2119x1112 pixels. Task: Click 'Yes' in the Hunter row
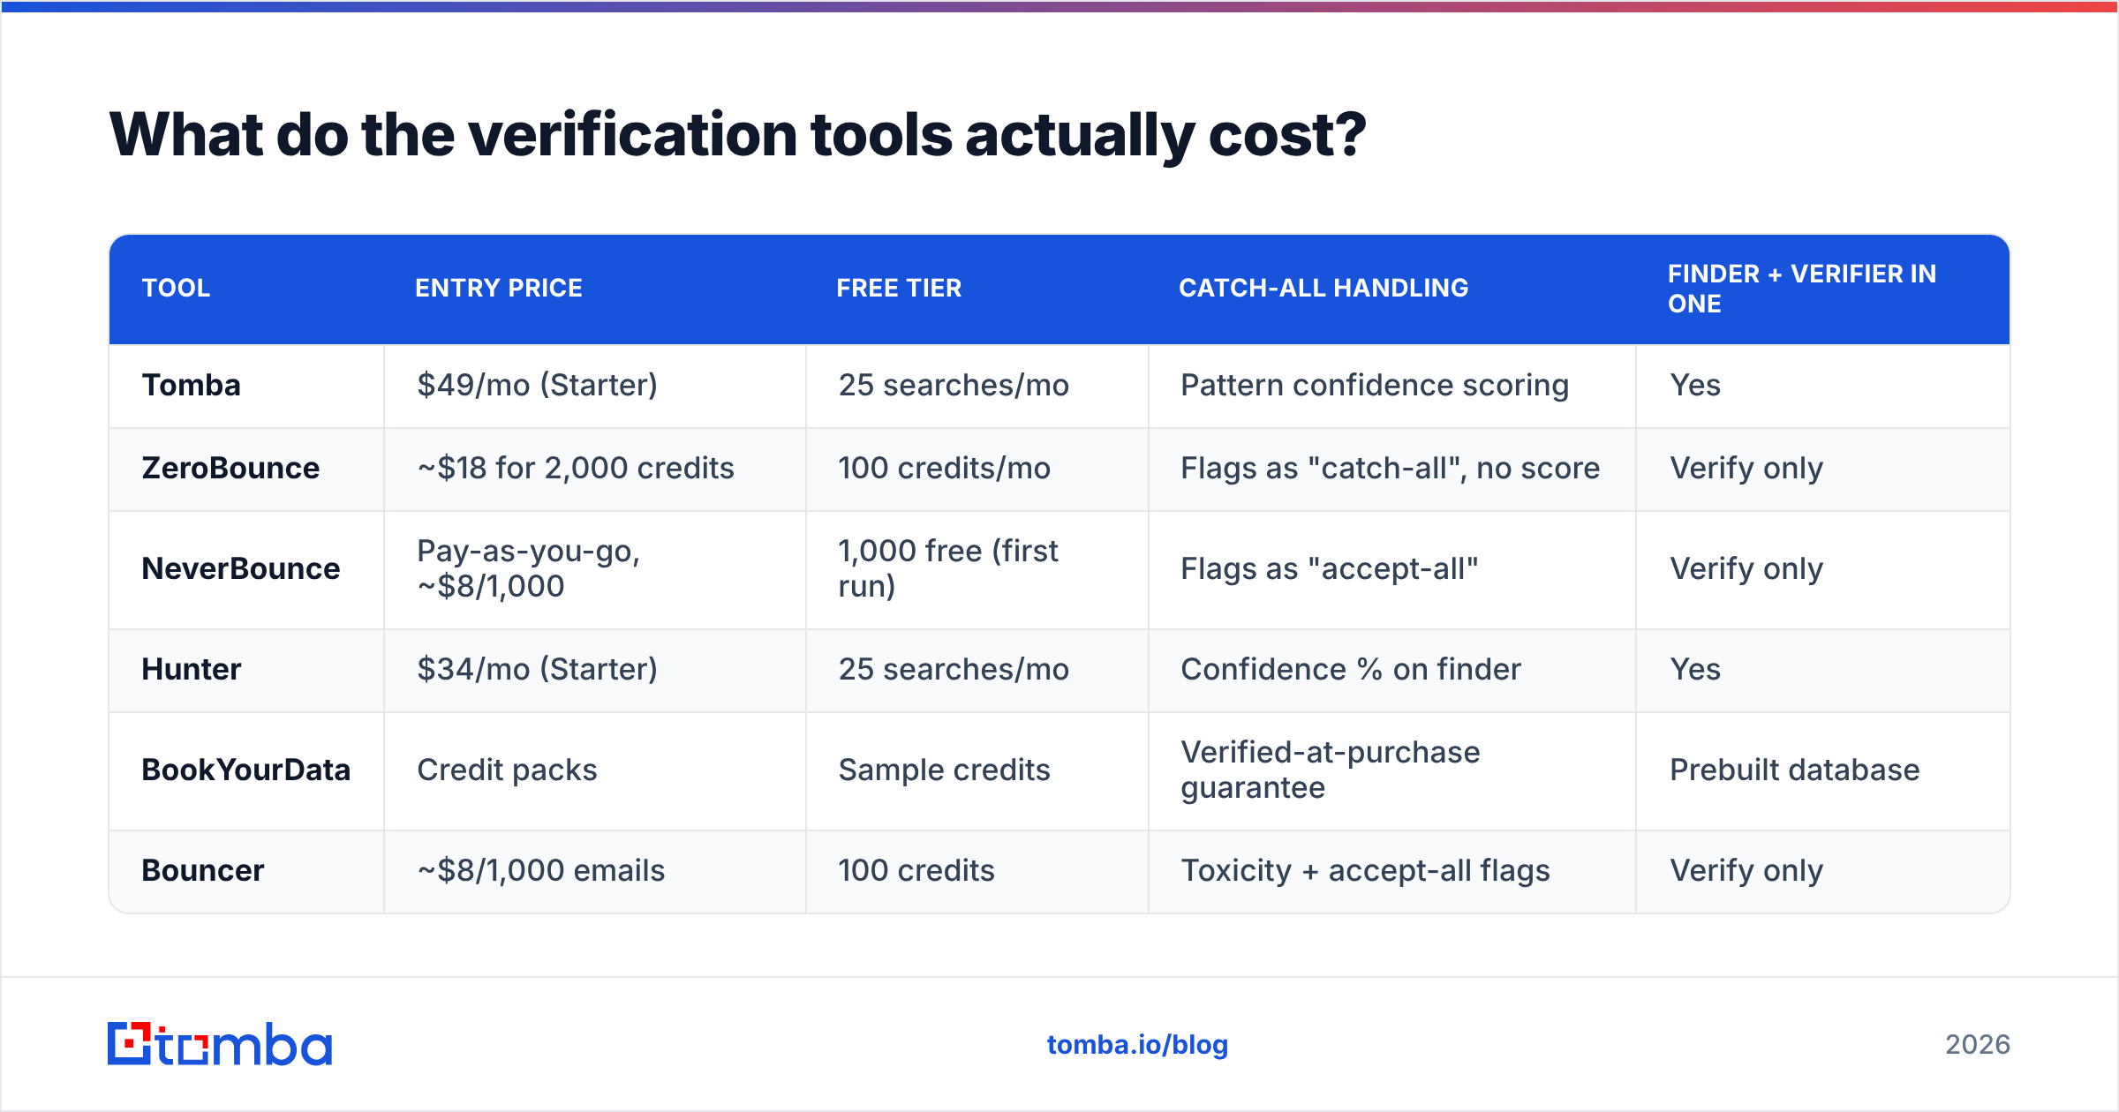point(1695,670)
